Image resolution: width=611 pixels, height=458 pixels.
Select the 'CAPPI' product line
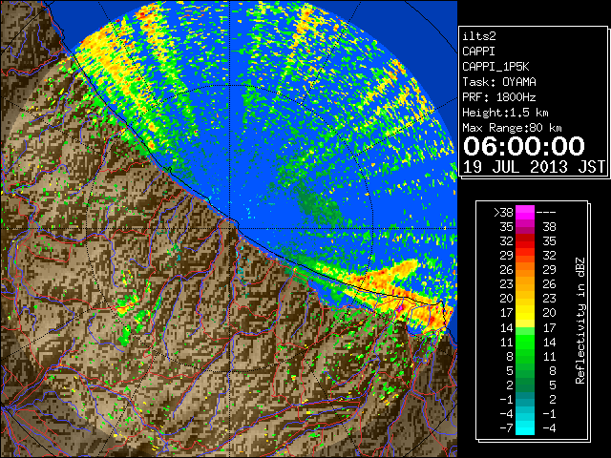[x=478, y=52]
